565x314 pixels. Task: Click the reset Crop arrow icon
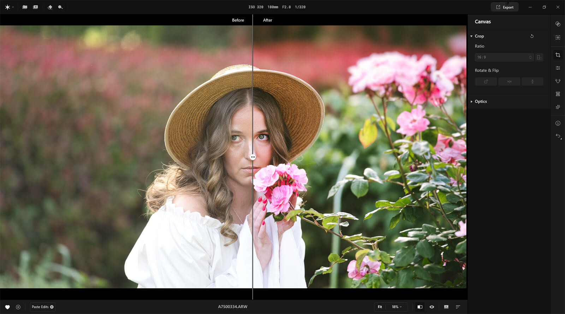[x=532, y=36]
